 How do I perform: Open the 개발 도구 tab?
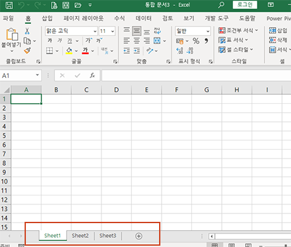point(217,18)
